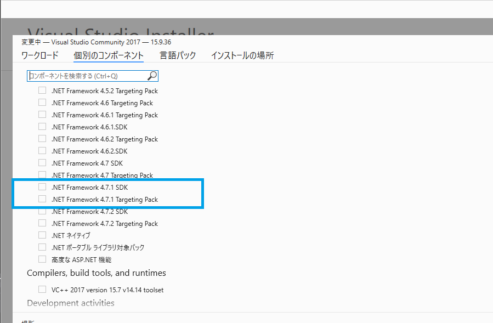Check VC++ 2017 version 15.7 v14.14 toolset
493x323 pixels.
42,290
